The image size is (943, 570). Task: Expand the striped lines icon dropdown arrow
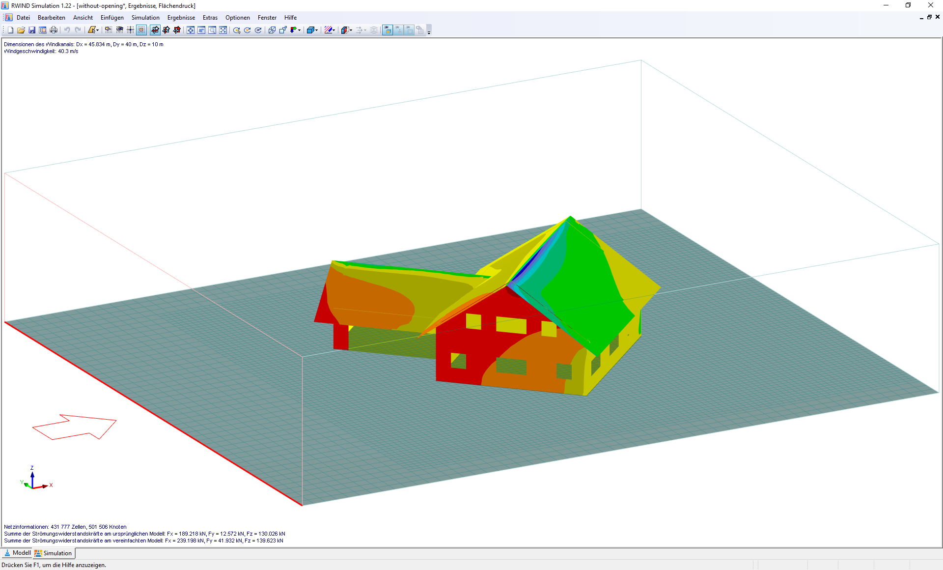point(334,30)
